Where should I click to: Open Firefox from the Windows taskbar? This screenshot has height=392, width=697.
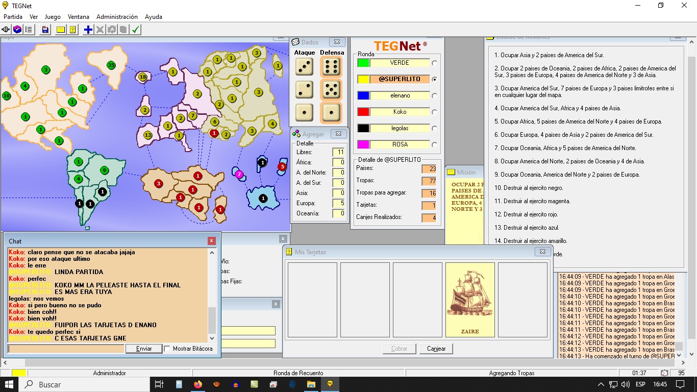point(197,384)
